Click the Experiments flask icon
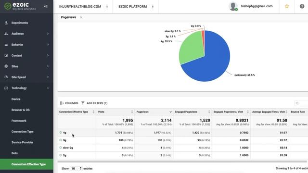 6,23
